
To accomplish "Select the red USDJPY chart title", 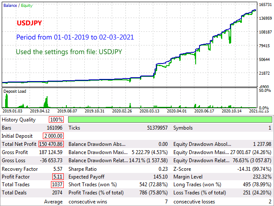I will click(29, 23).
